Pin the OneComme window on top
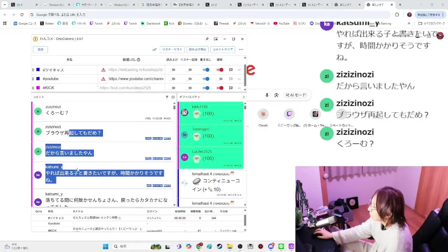Viewport: 448px width, 252px height. tap(207, 39)
